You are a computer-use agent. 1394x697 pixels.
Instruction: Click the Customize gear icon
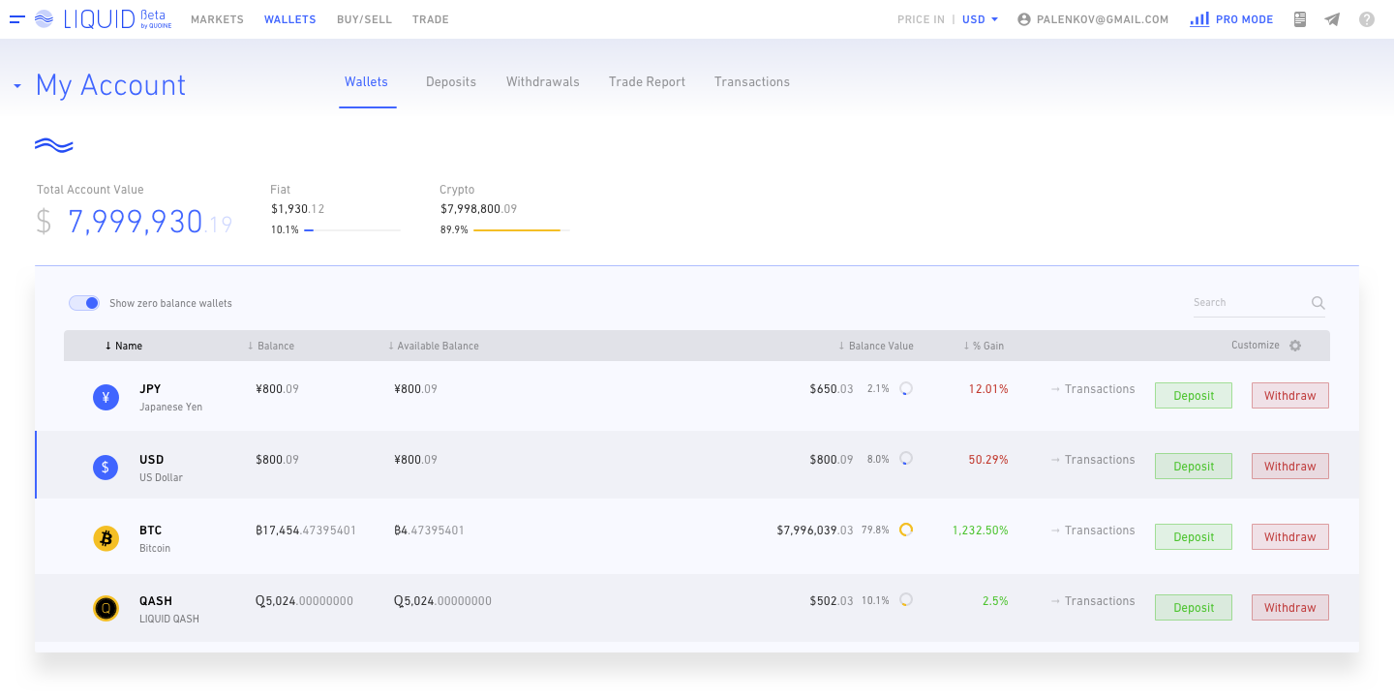coord(1295,346)
